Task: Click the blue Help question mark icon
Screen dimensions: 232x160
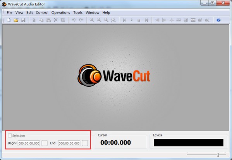Action: pyautogui.click(x=218, y=20)
